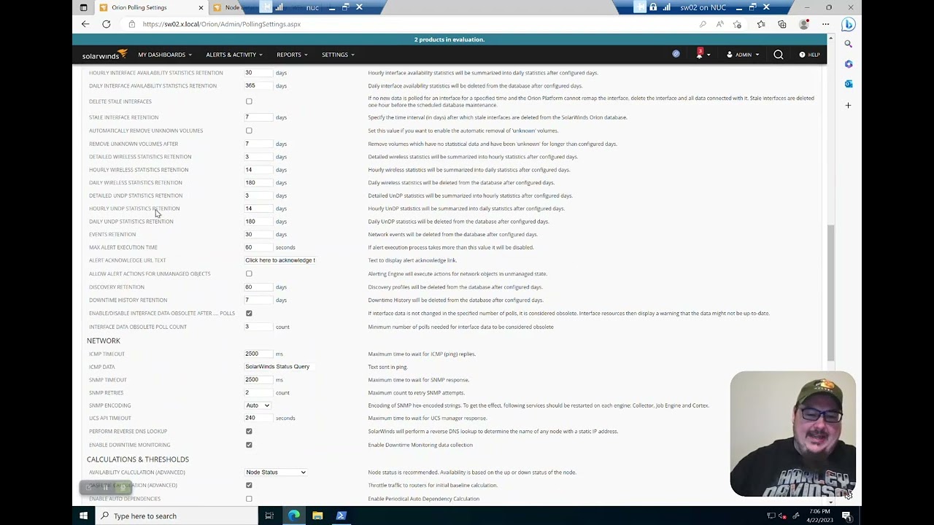The image size is (934, 525).
Task: Expand the Admin user menu
Action: (x=743, y=55)
